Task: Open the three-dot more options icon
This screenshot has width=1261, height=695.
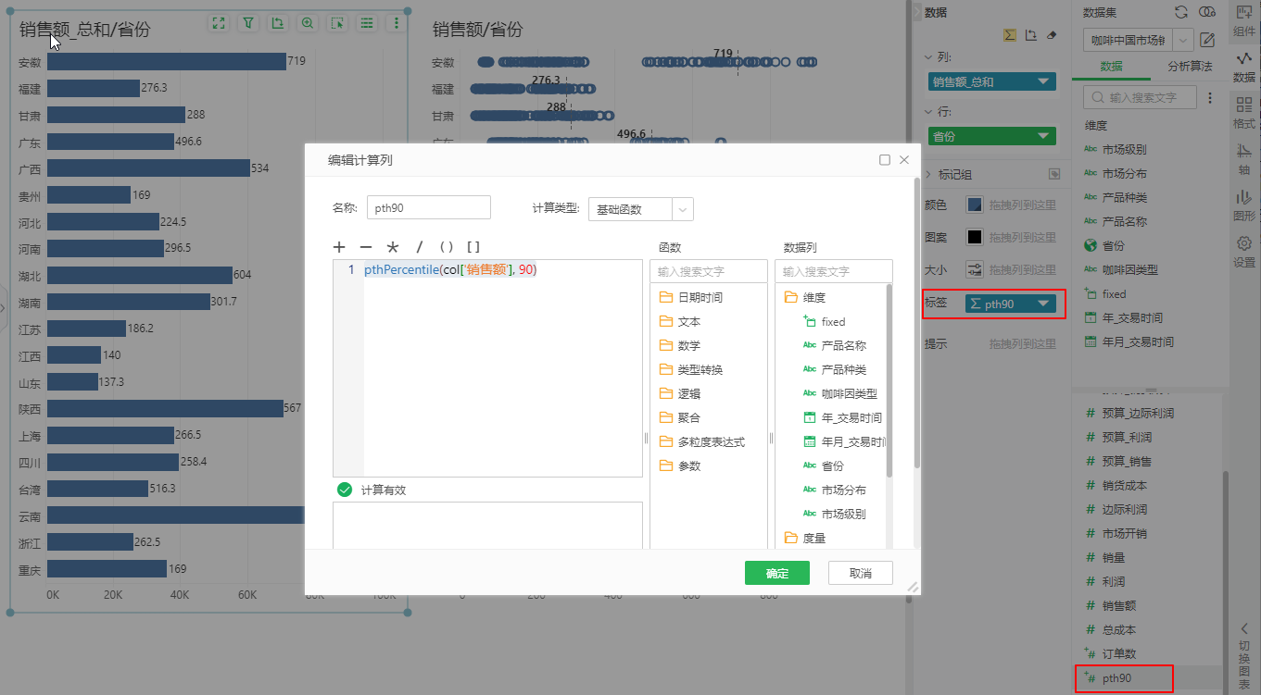Action: tap(396, 22)
